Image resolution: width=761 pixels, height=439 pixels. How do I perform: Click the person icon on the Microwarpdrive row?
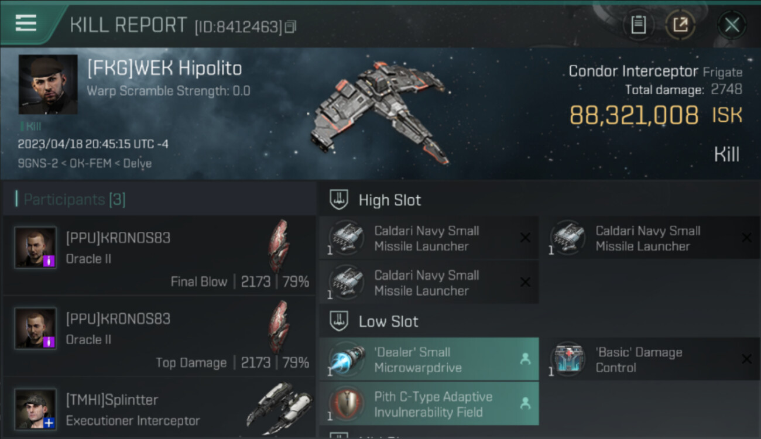[x=525, y=359]
